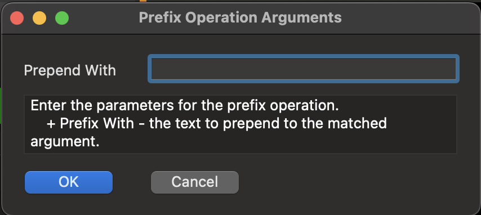The width and height of the screenshot is (481, 215).
Task: Click the OK button
Action: [x=69, y=182]
